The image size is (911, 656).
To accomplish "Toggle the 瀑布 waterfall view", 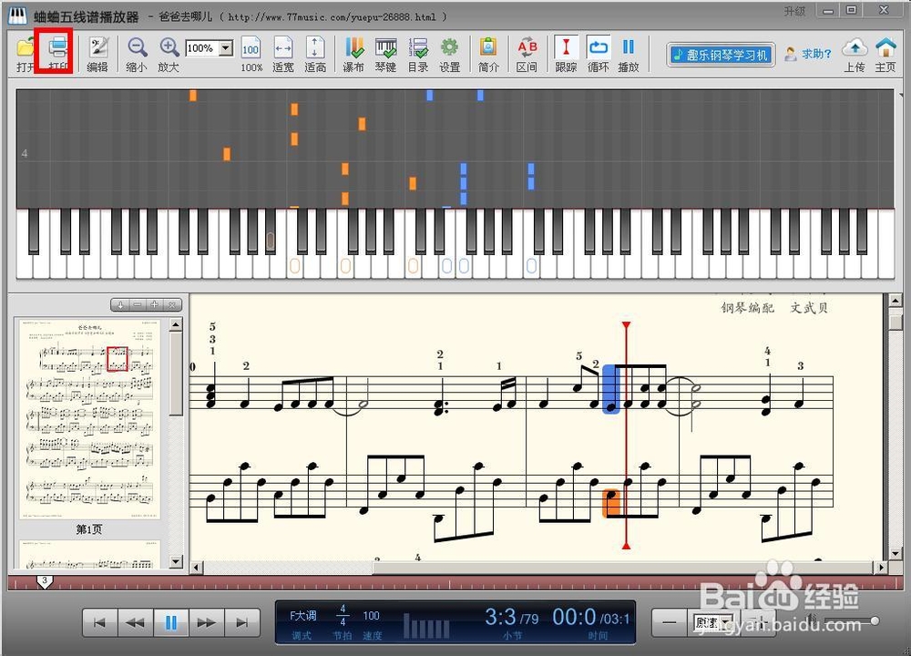I will [x=353, y=54].
